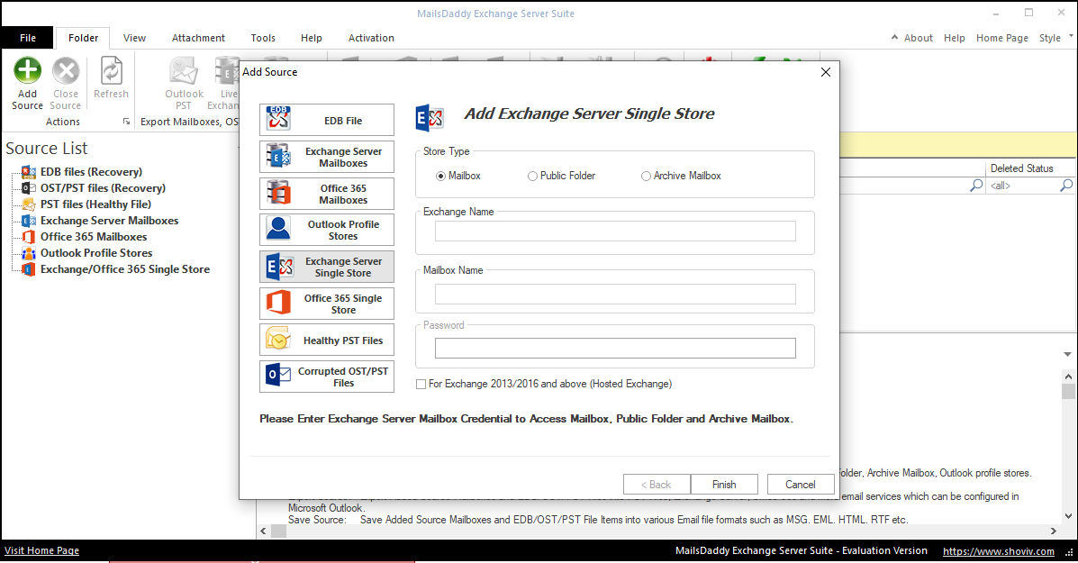Select the Public Folder radio button

tap(533, 177)
